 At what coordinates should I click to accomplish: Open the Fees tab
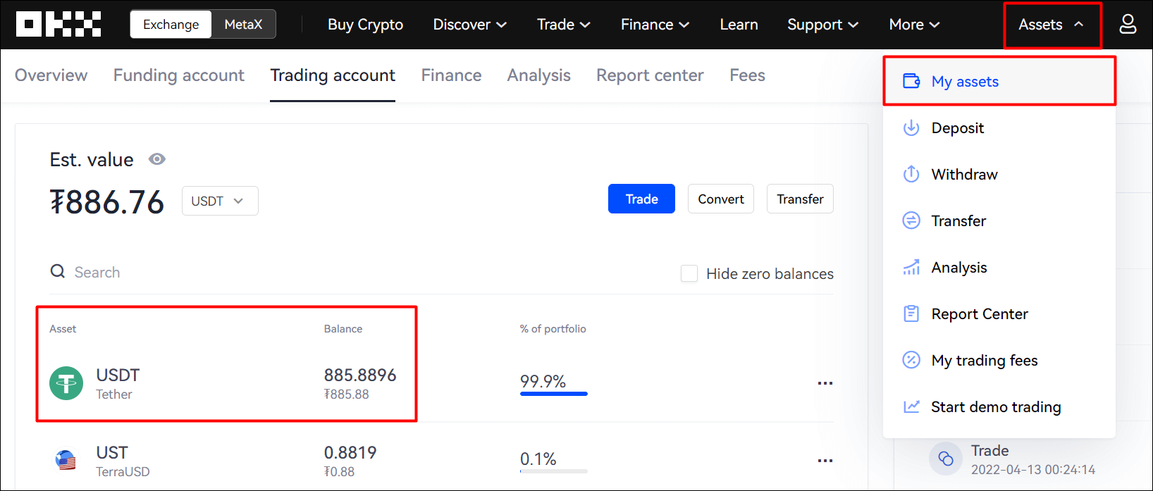[747, 75]
